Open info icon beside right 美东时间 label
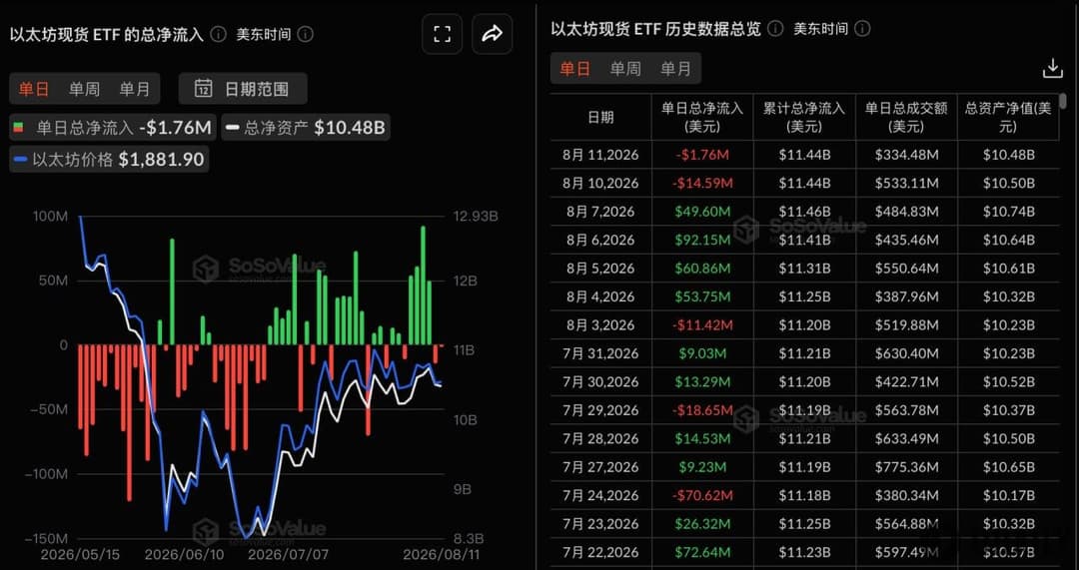Screen dimensions: 1079x570 (x=863, y=29)
